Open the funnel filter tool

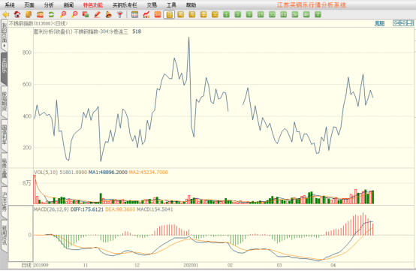(120, 14)
